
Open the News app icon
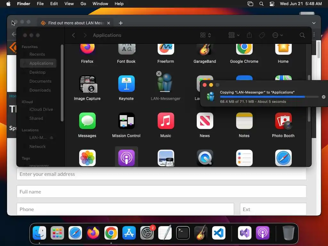point(205,121)
